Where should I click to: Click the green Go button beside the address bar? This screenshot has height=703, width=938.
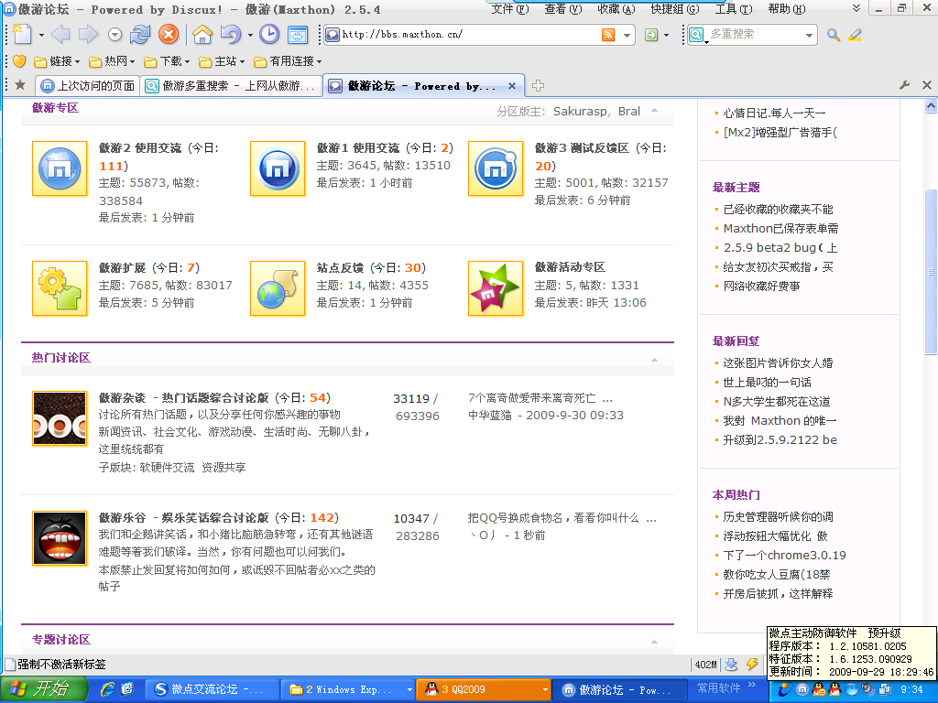tap(651, 35)
